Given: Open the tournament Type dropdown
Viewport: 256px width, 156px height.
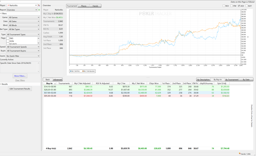Looking at the screenshot, I should (x=23, y=34).
